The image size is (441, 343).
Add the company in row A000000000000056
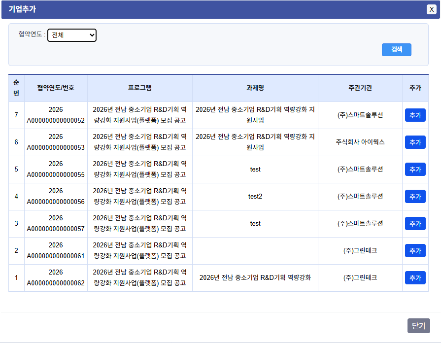click(x=415, y=197)
